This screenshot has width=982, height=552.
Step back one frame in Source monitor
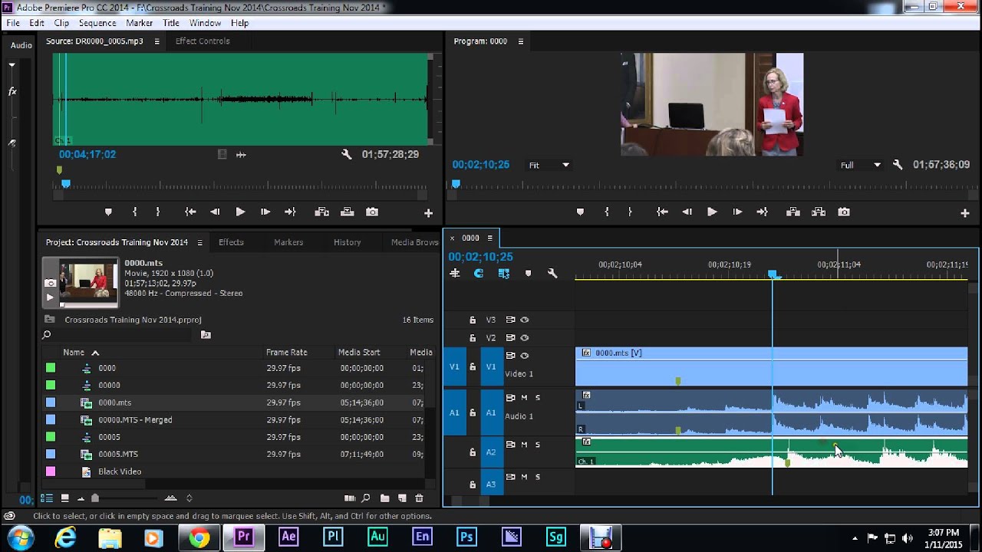click(x=215, y=212)
